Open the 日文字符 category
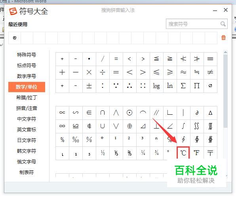This screenshot has height=197, width=236. coord(27,140)
